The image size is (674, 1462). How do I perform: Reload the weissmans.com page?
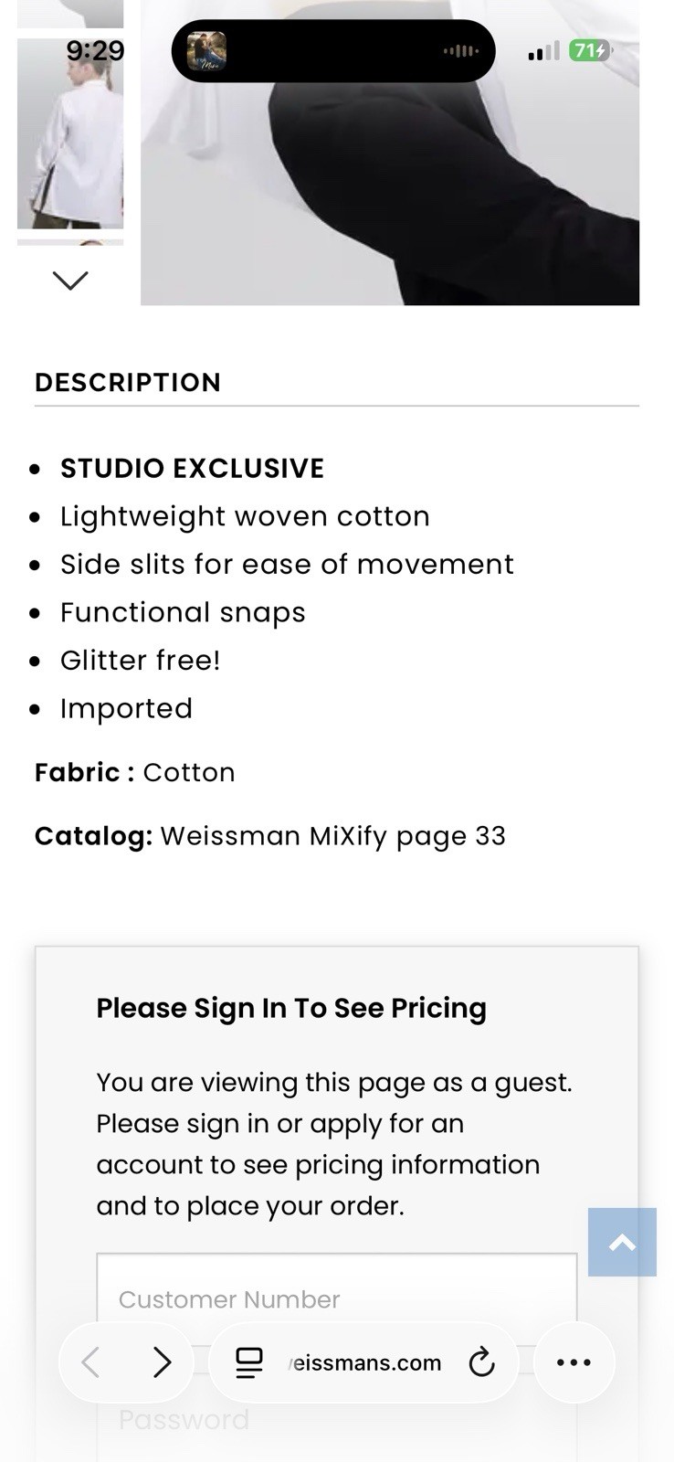pos(481,1362)
